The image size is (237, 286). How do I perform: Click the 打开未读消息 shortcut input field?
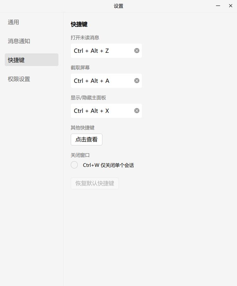pyautogui.click(x=101, y=50)
